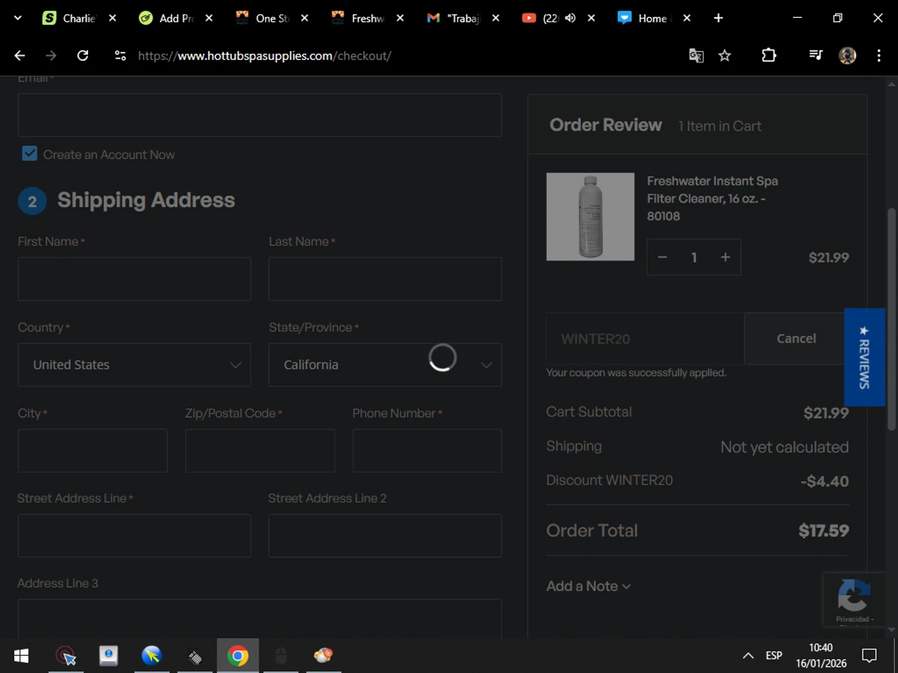898x673 pixels.
Task: Open the media control icon
Action: coord(815,56)
